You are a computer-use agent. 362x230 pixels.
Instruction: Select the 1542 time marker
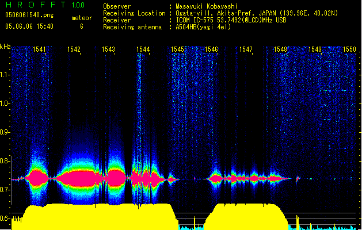click(x=74, y=50)
